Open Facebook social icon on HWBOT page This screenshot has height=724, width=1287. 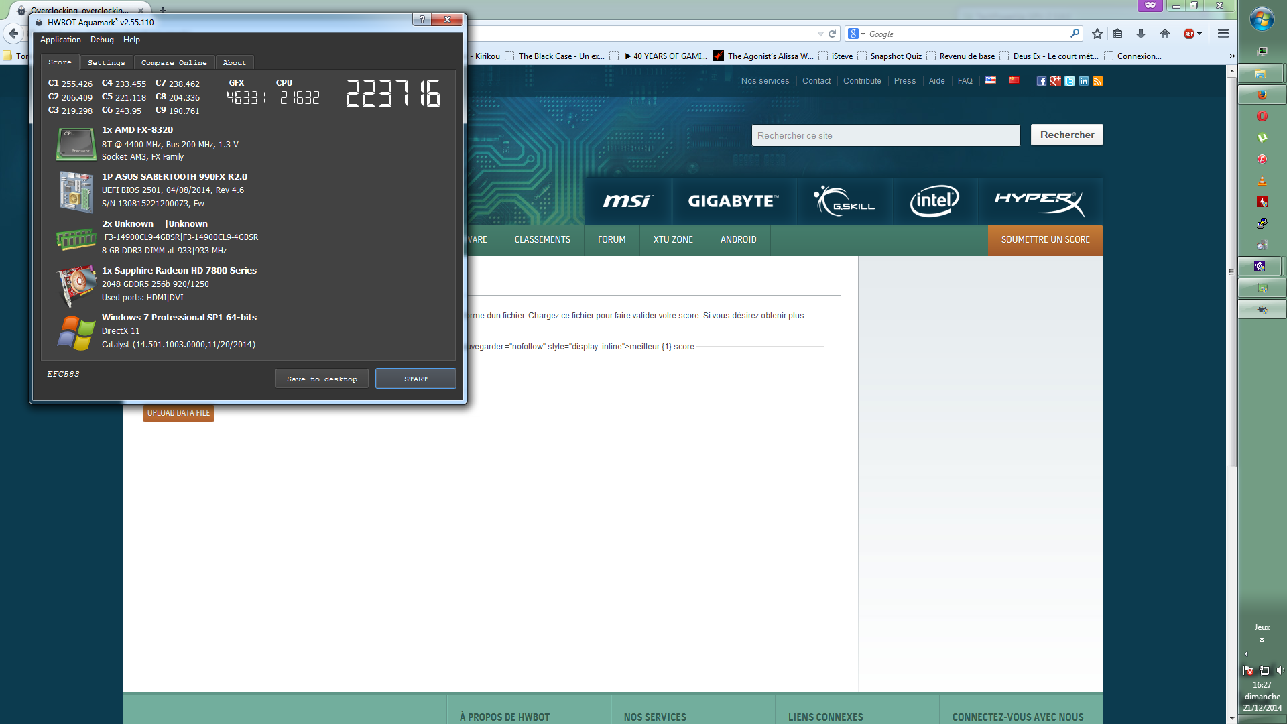[x=1041, y=81]
